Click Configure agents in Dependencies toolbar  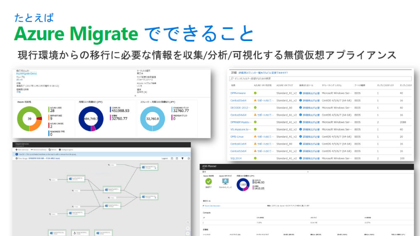click(x=66, y=150)
